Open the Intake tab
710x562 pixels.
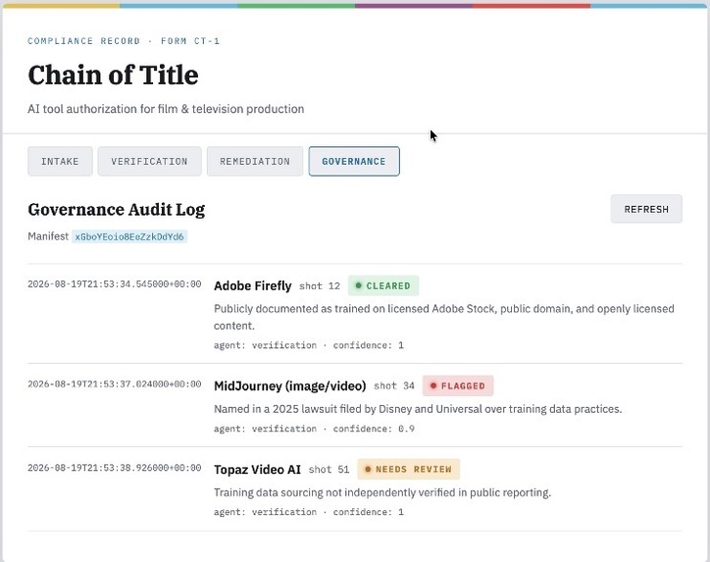click(x=60, y=161)
